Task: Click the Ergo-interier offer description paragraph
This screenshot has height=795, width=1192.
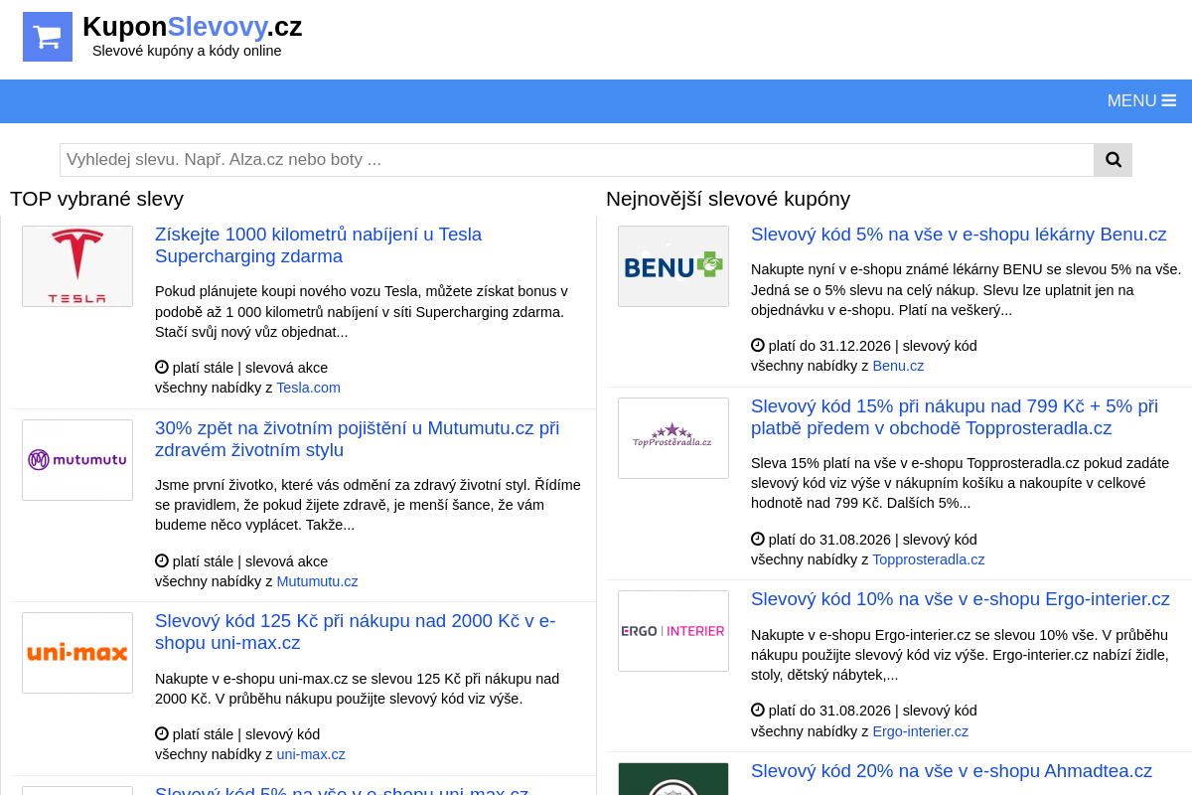Action: coord(960,654)
